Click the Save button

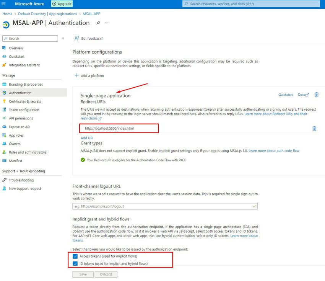tap(83, 274)
